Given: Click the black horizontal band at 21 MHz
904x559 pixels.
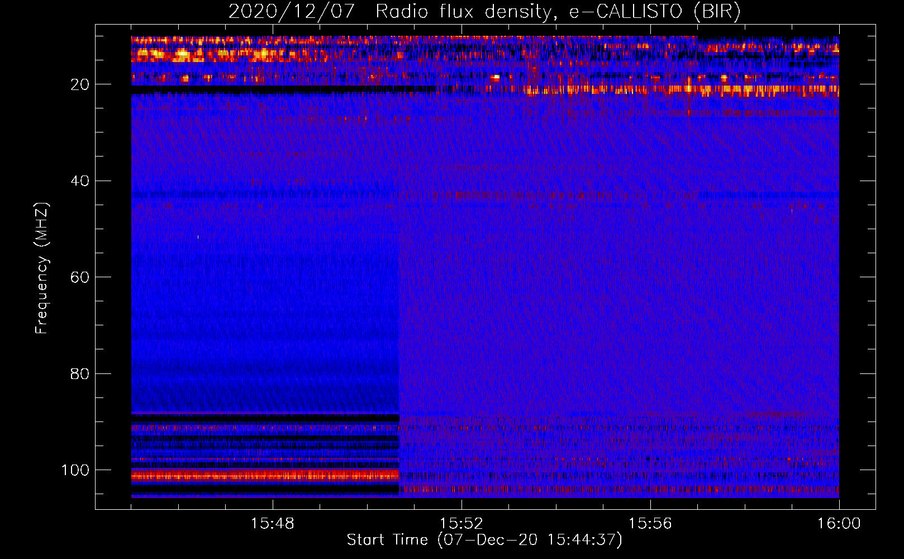Looking at the screenshot, I should click(x=283, y=89).
